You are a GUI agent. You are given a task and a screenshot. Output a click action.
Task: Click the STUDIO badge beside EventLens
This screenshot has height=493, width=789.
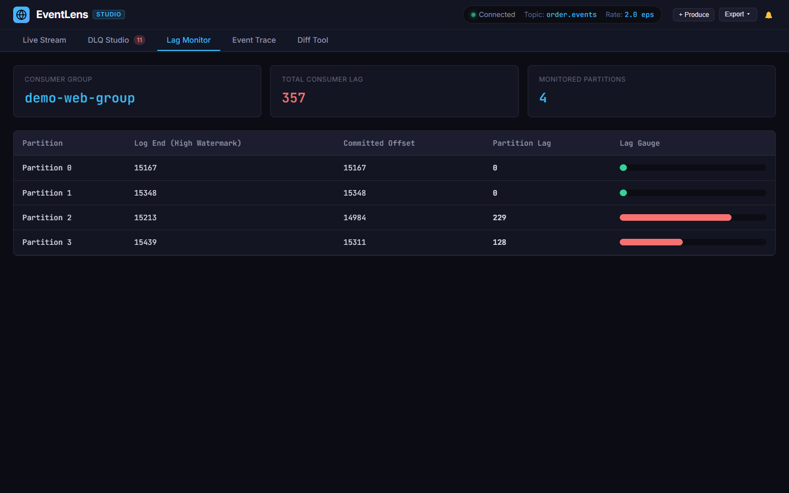point(108,15)
